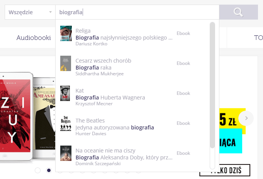This screenshot has width=263, height=179.
Task: Open the Kat book cover thumbnail
Action: point(65,93)
